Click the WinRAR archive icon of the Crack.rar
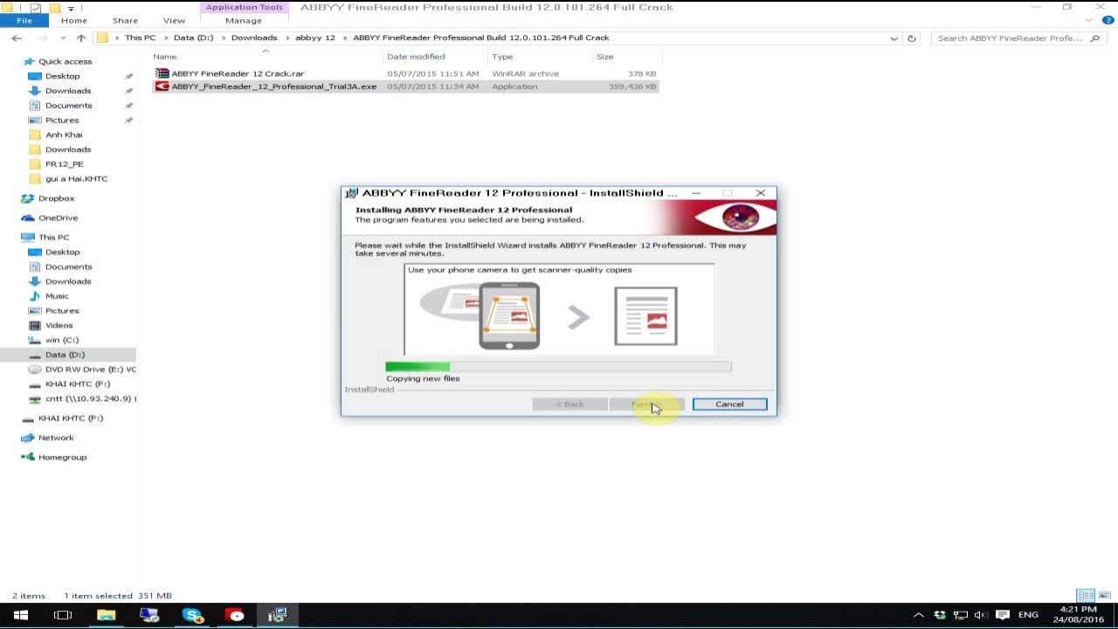 [162, 73]
